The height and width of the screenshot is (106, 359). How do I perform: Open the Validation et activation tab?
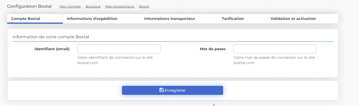(x=293, y=19)
